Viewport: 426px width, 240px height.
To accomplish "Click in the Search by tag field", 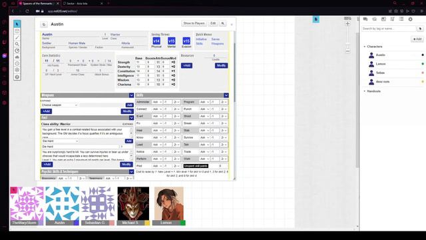I will [389, 29].
